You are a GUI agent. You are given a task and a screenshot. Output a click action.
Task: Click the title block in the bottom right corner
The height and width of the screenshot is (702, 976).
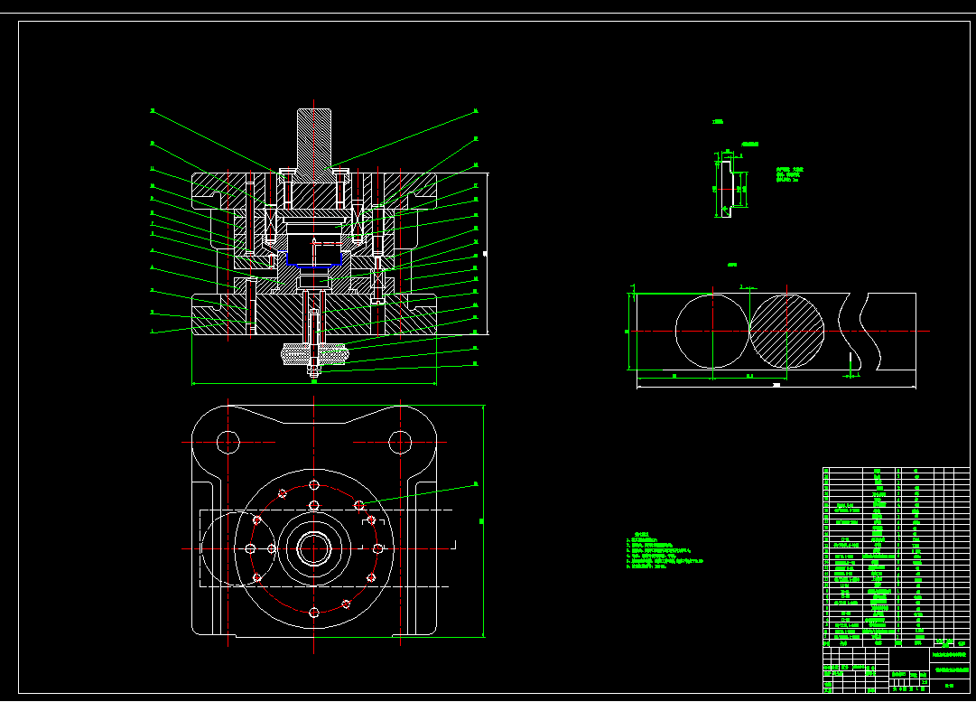[897, 670]
